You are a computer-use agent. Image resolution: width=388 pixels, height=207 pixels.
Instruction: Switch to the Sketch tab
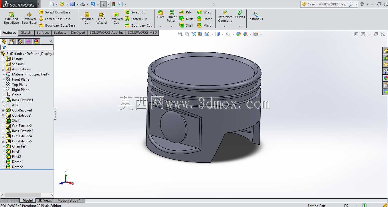pos(26,33)
